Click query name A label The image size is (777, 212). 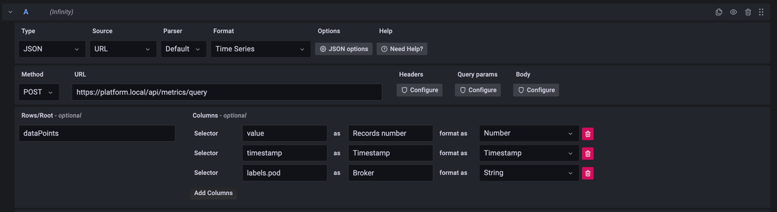(26, 12)
